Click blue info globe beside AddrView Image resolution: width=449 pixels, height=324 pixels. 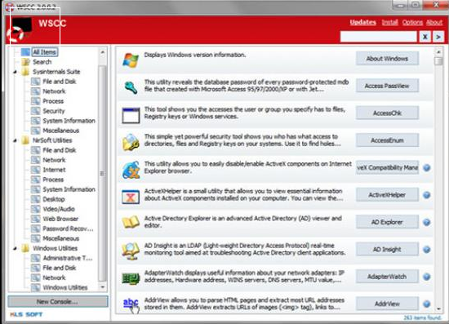point(426,304)
